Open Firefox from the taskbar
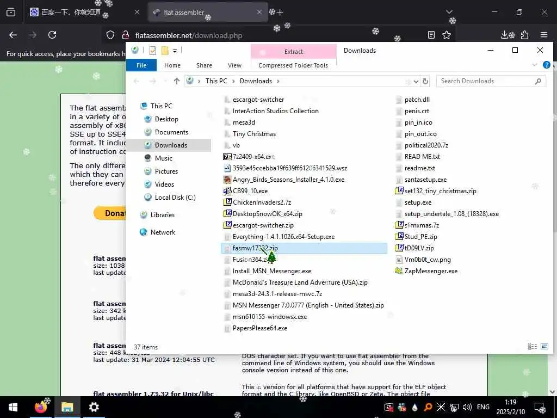The image size is (557, 418). pyautogui.click(x=40, y=407)
